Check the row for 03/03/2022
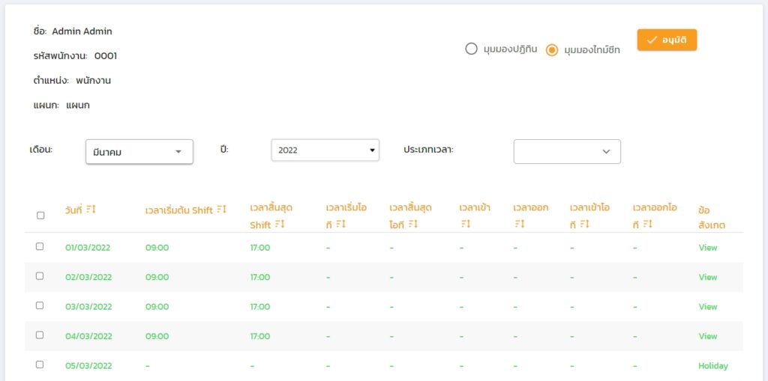768x381 pixels. [40, 305]
